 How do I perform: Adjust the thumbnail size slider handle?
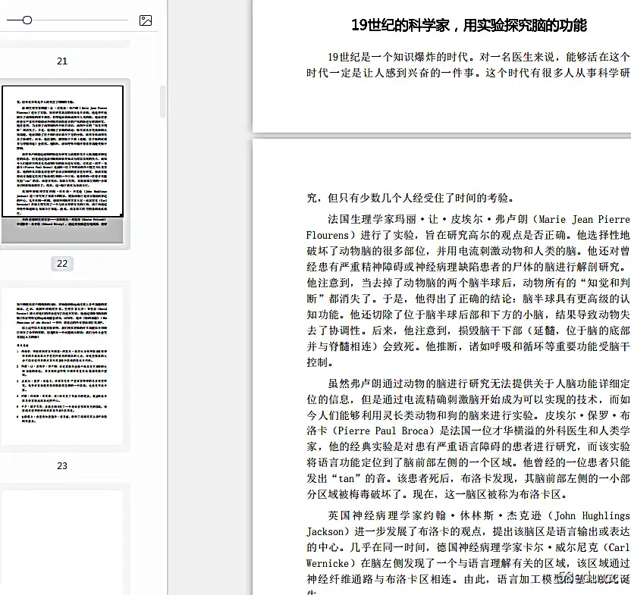point(27,20)
